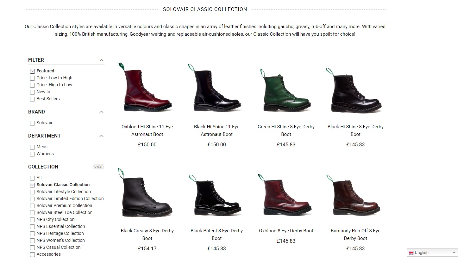Open the Burgundy Rub-Off 8 Eye boot image
This screenshot has width=464, height=257.
(355, 194)
